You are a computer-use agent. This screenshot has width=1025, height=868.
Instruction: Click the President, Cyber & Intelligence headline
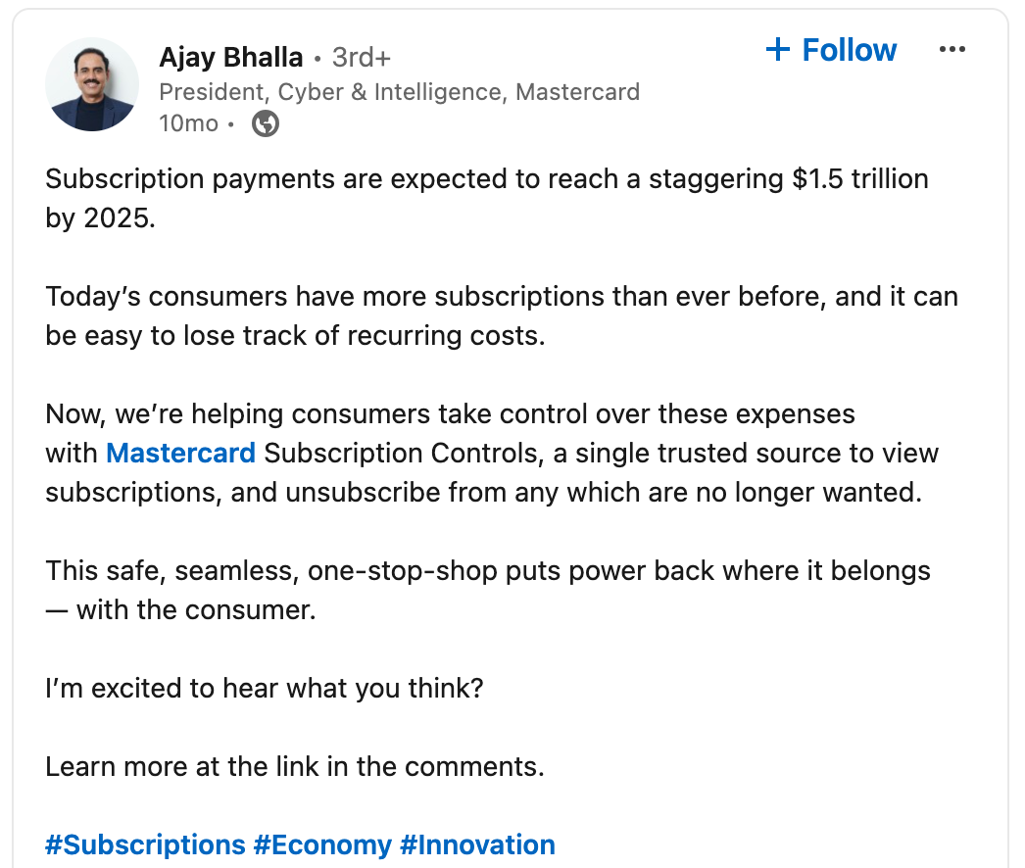400,92
